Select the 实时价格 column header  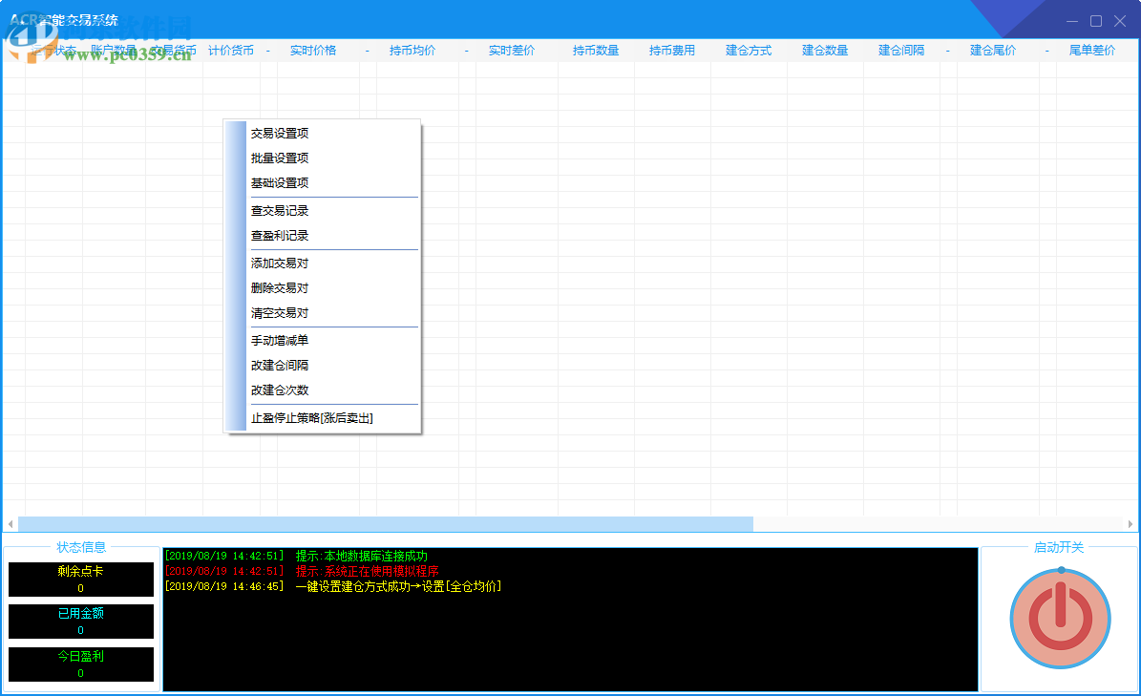click(x=313, y=50)
